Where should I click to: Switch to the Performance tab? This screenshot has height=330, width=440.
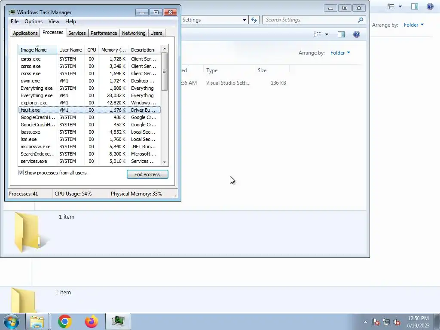tap(104, 33)
